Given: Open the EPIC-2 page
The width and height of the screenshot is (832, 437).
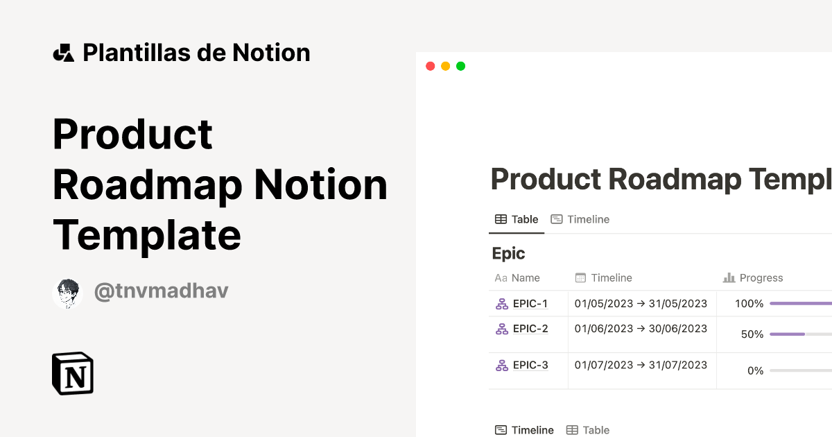Looking at the screenshot, I should tap(530, 328).
